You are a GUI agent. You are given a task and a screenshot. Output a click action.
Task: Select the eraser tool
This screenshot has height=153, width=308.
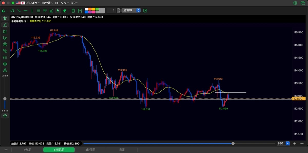[64, 11]
